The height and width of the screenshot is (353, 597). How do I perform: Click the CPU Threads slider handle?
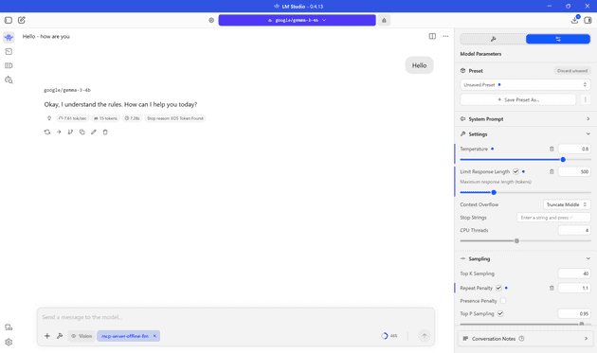(516, 240)
